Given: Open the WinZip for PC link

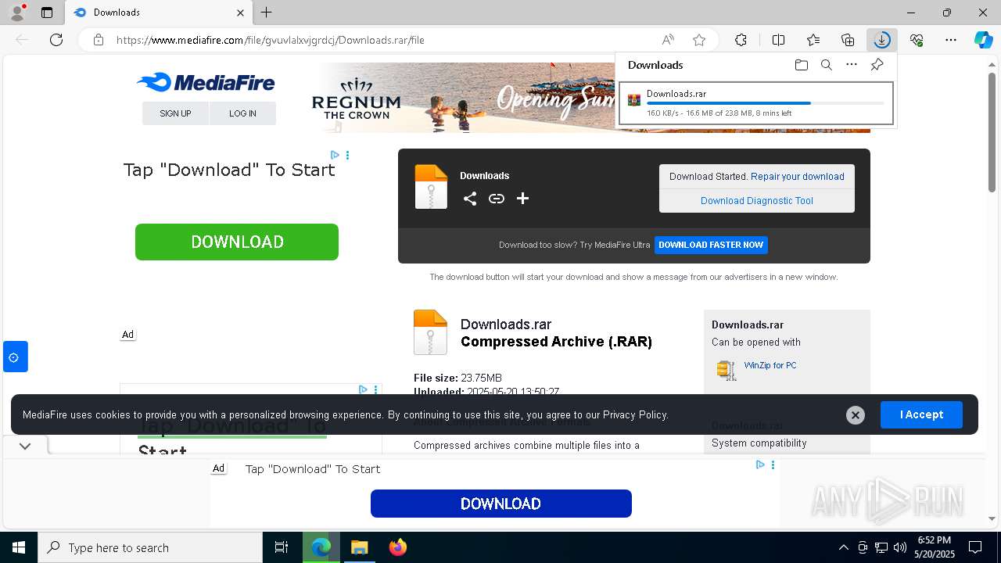Looking at the screenshot, I should [x=770, y=365].
